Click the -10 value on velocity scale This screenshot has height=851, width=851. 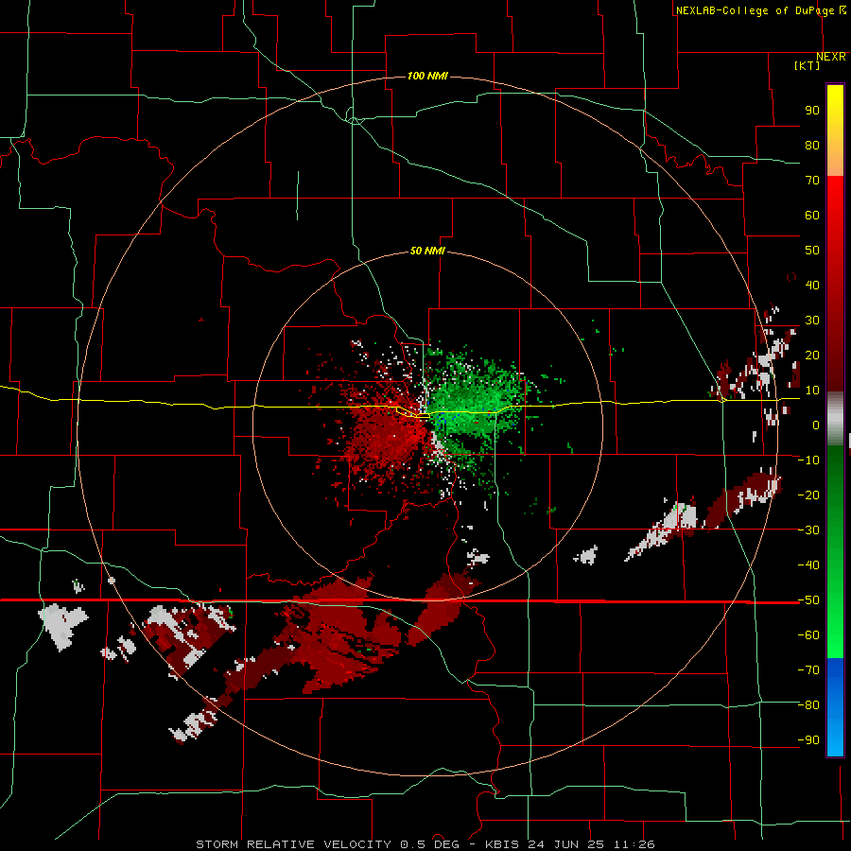[808, 460]
